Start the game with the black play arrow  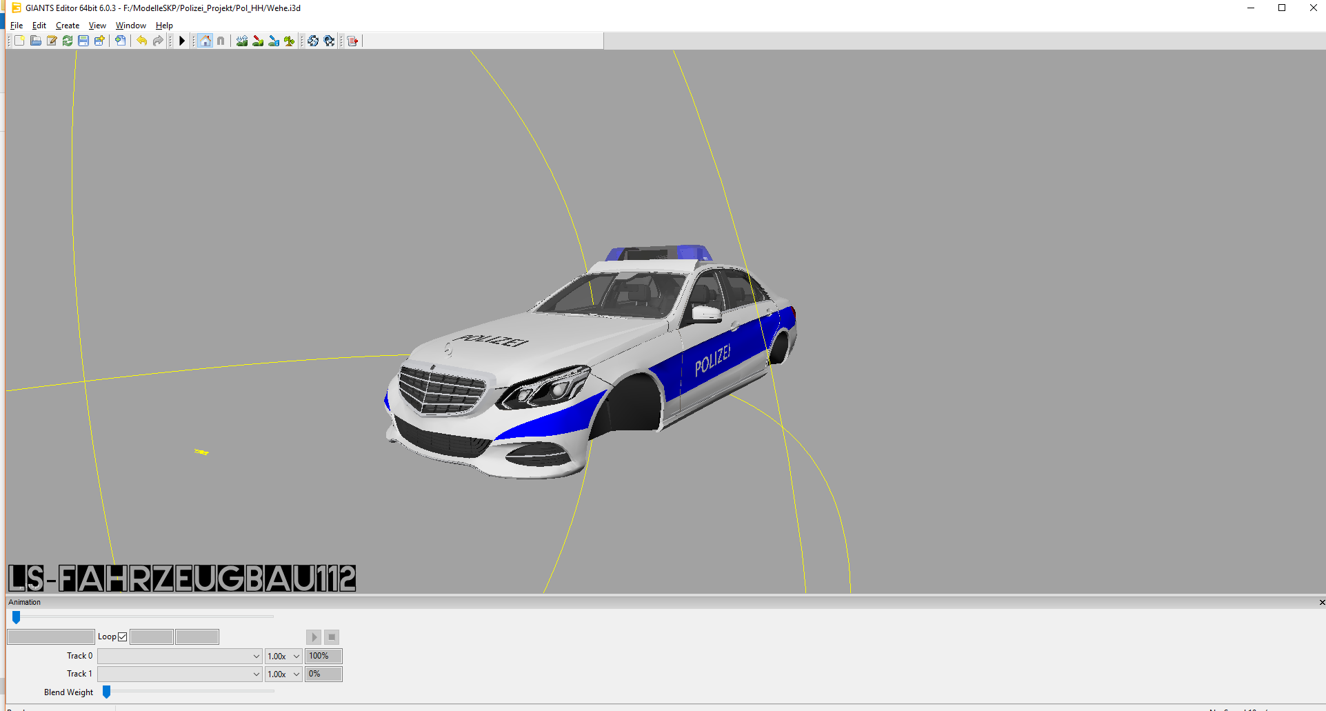pyautogui.click(x=182, y=41)
